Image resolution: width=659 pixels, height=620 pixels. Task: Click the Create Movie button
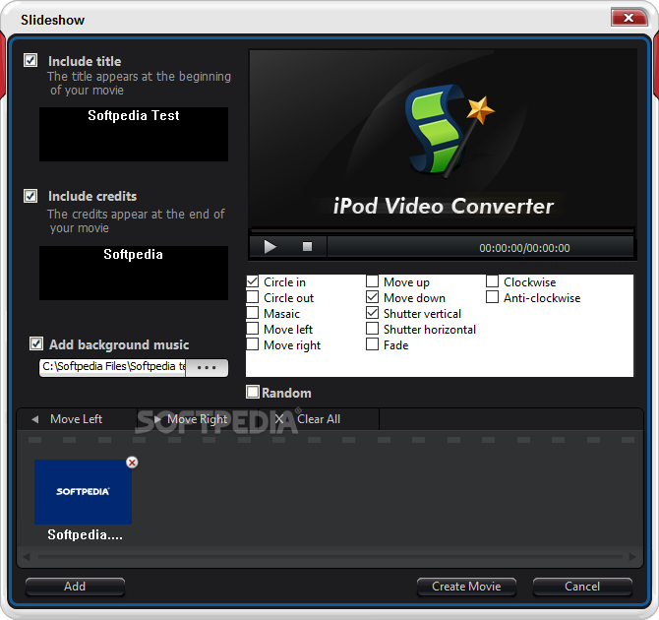click(466, 587)
